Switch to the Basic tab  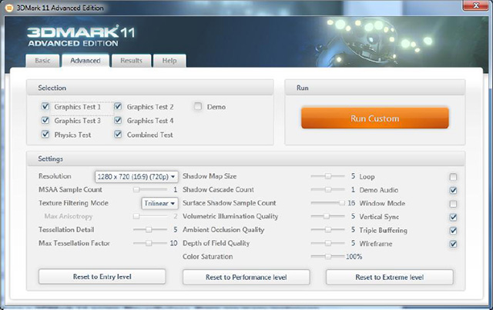pyautogui.click(x=42, y=61)
